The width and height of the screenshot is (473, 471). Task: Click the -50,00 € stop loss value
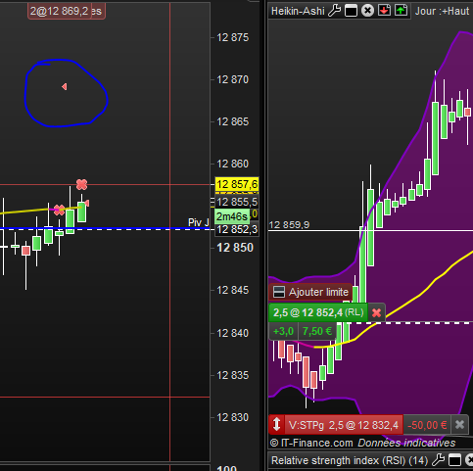[x=427, y=425]
